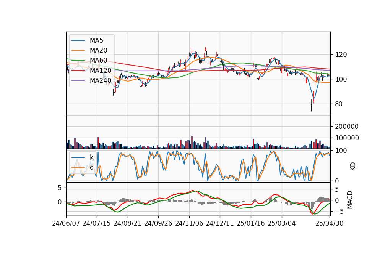Click the 25/03/04 date tick label
Viewport: 367px width, 263px height.
click(x=282, y=223)
